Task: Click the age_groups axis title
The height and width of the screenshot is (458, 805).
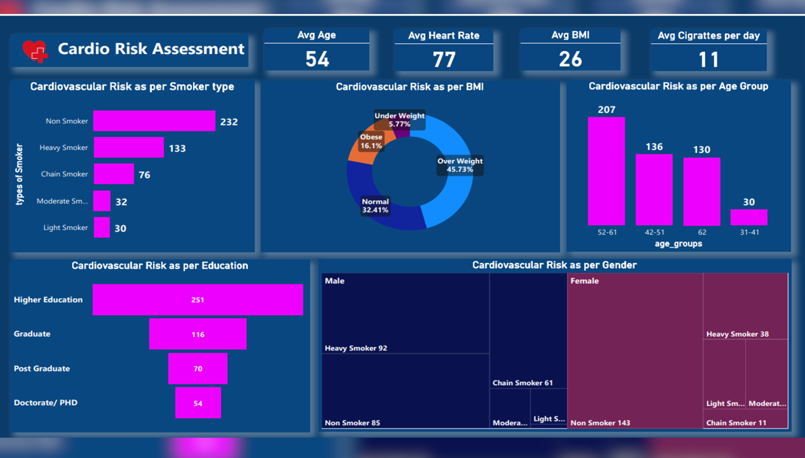Action: tap(678, 244)
